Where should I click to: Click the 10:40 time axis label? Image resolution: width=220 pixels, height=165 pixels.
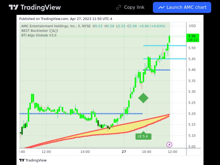pos(147,152)
